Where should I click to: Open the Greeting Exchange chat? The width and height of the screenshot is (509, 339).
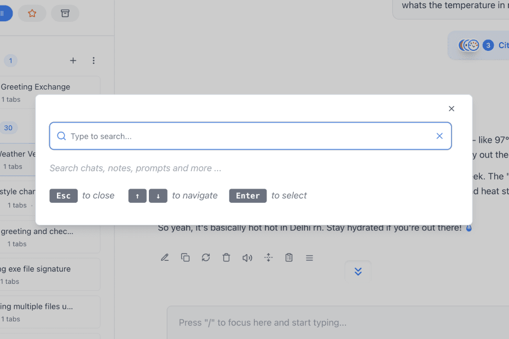click(x=36, y=86)
